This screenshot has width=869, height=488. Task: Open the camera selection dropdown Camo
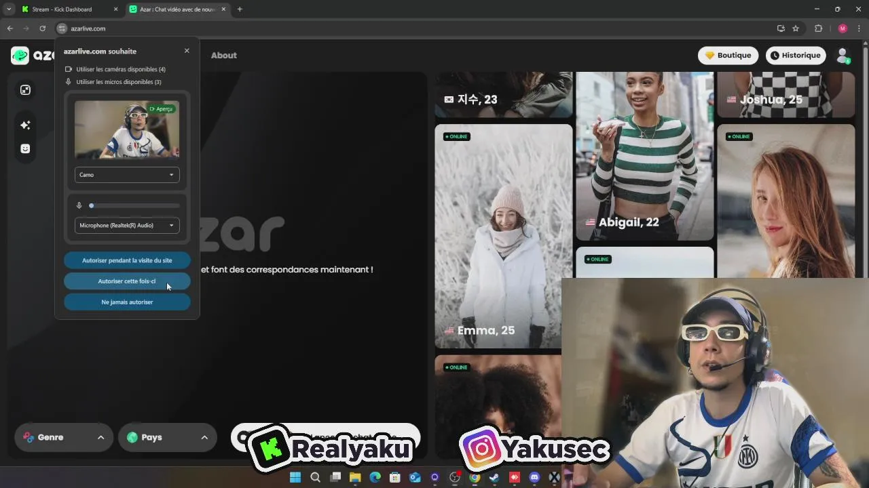pos(127,175)
